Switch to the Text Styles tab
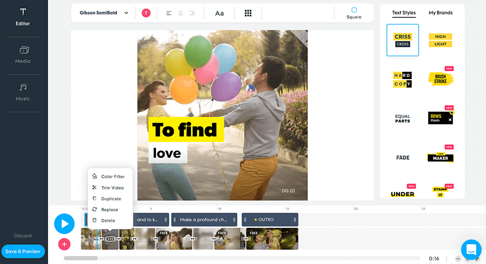Viewport: 486px width, 264px height. (404, 13)
